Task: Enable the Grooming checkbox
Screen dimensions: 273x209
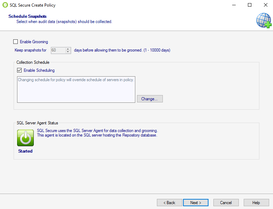Action: 15,42
